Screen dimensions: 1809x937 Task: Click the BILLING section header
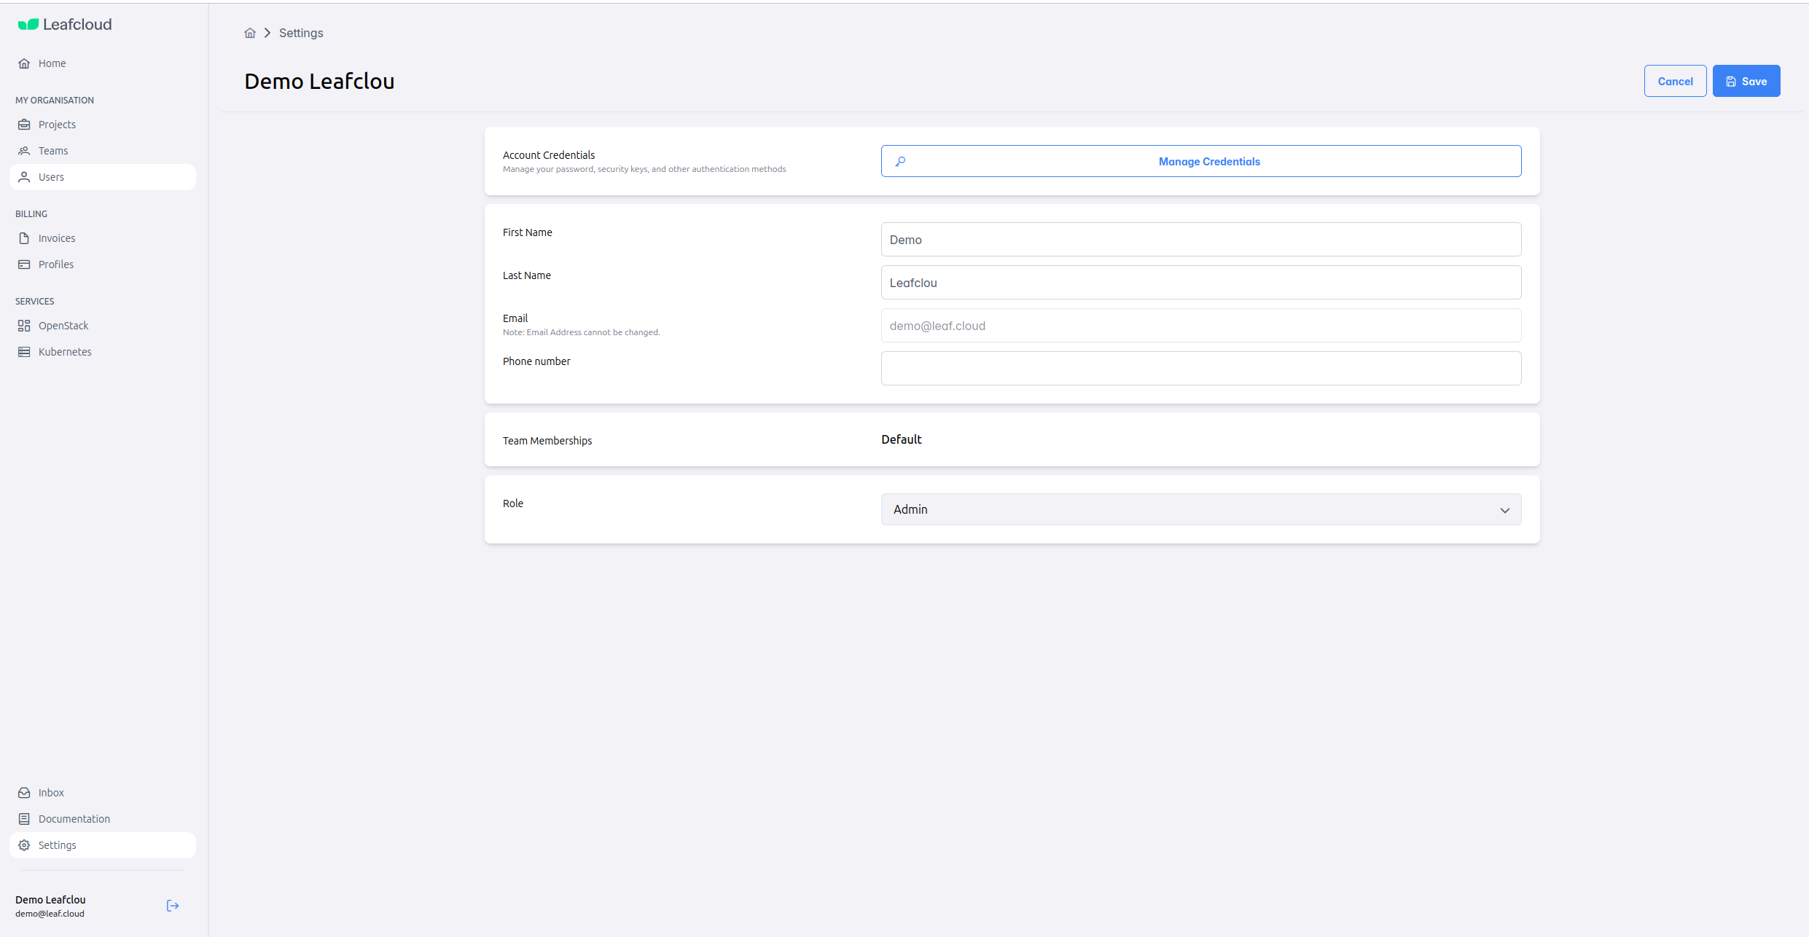pos(31,214)
